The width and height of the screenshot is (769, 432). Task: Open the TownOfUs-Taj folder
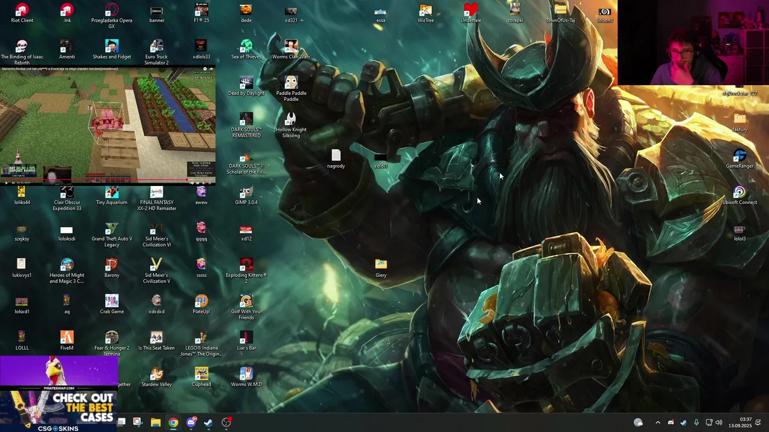pyautogui.click(x=561, y=13)
